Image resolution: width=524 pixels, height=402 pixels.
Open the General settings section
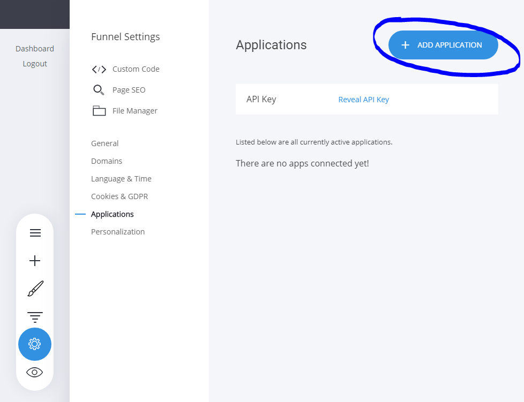105,143
